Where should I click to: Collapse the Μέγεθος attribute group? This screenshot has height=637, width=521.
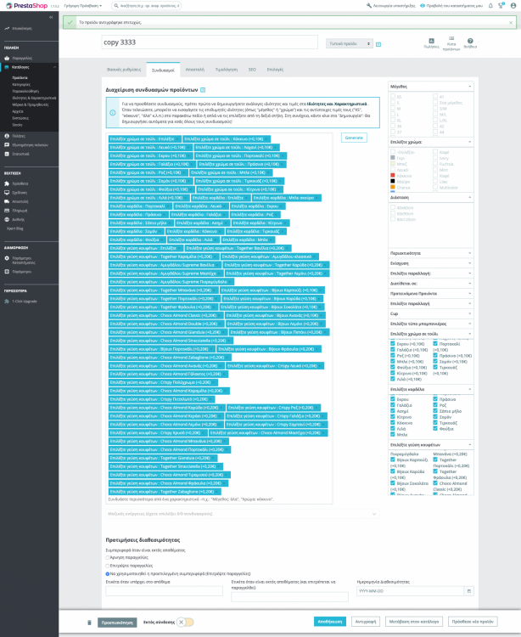pyautogui.click(x=431, y=87)
